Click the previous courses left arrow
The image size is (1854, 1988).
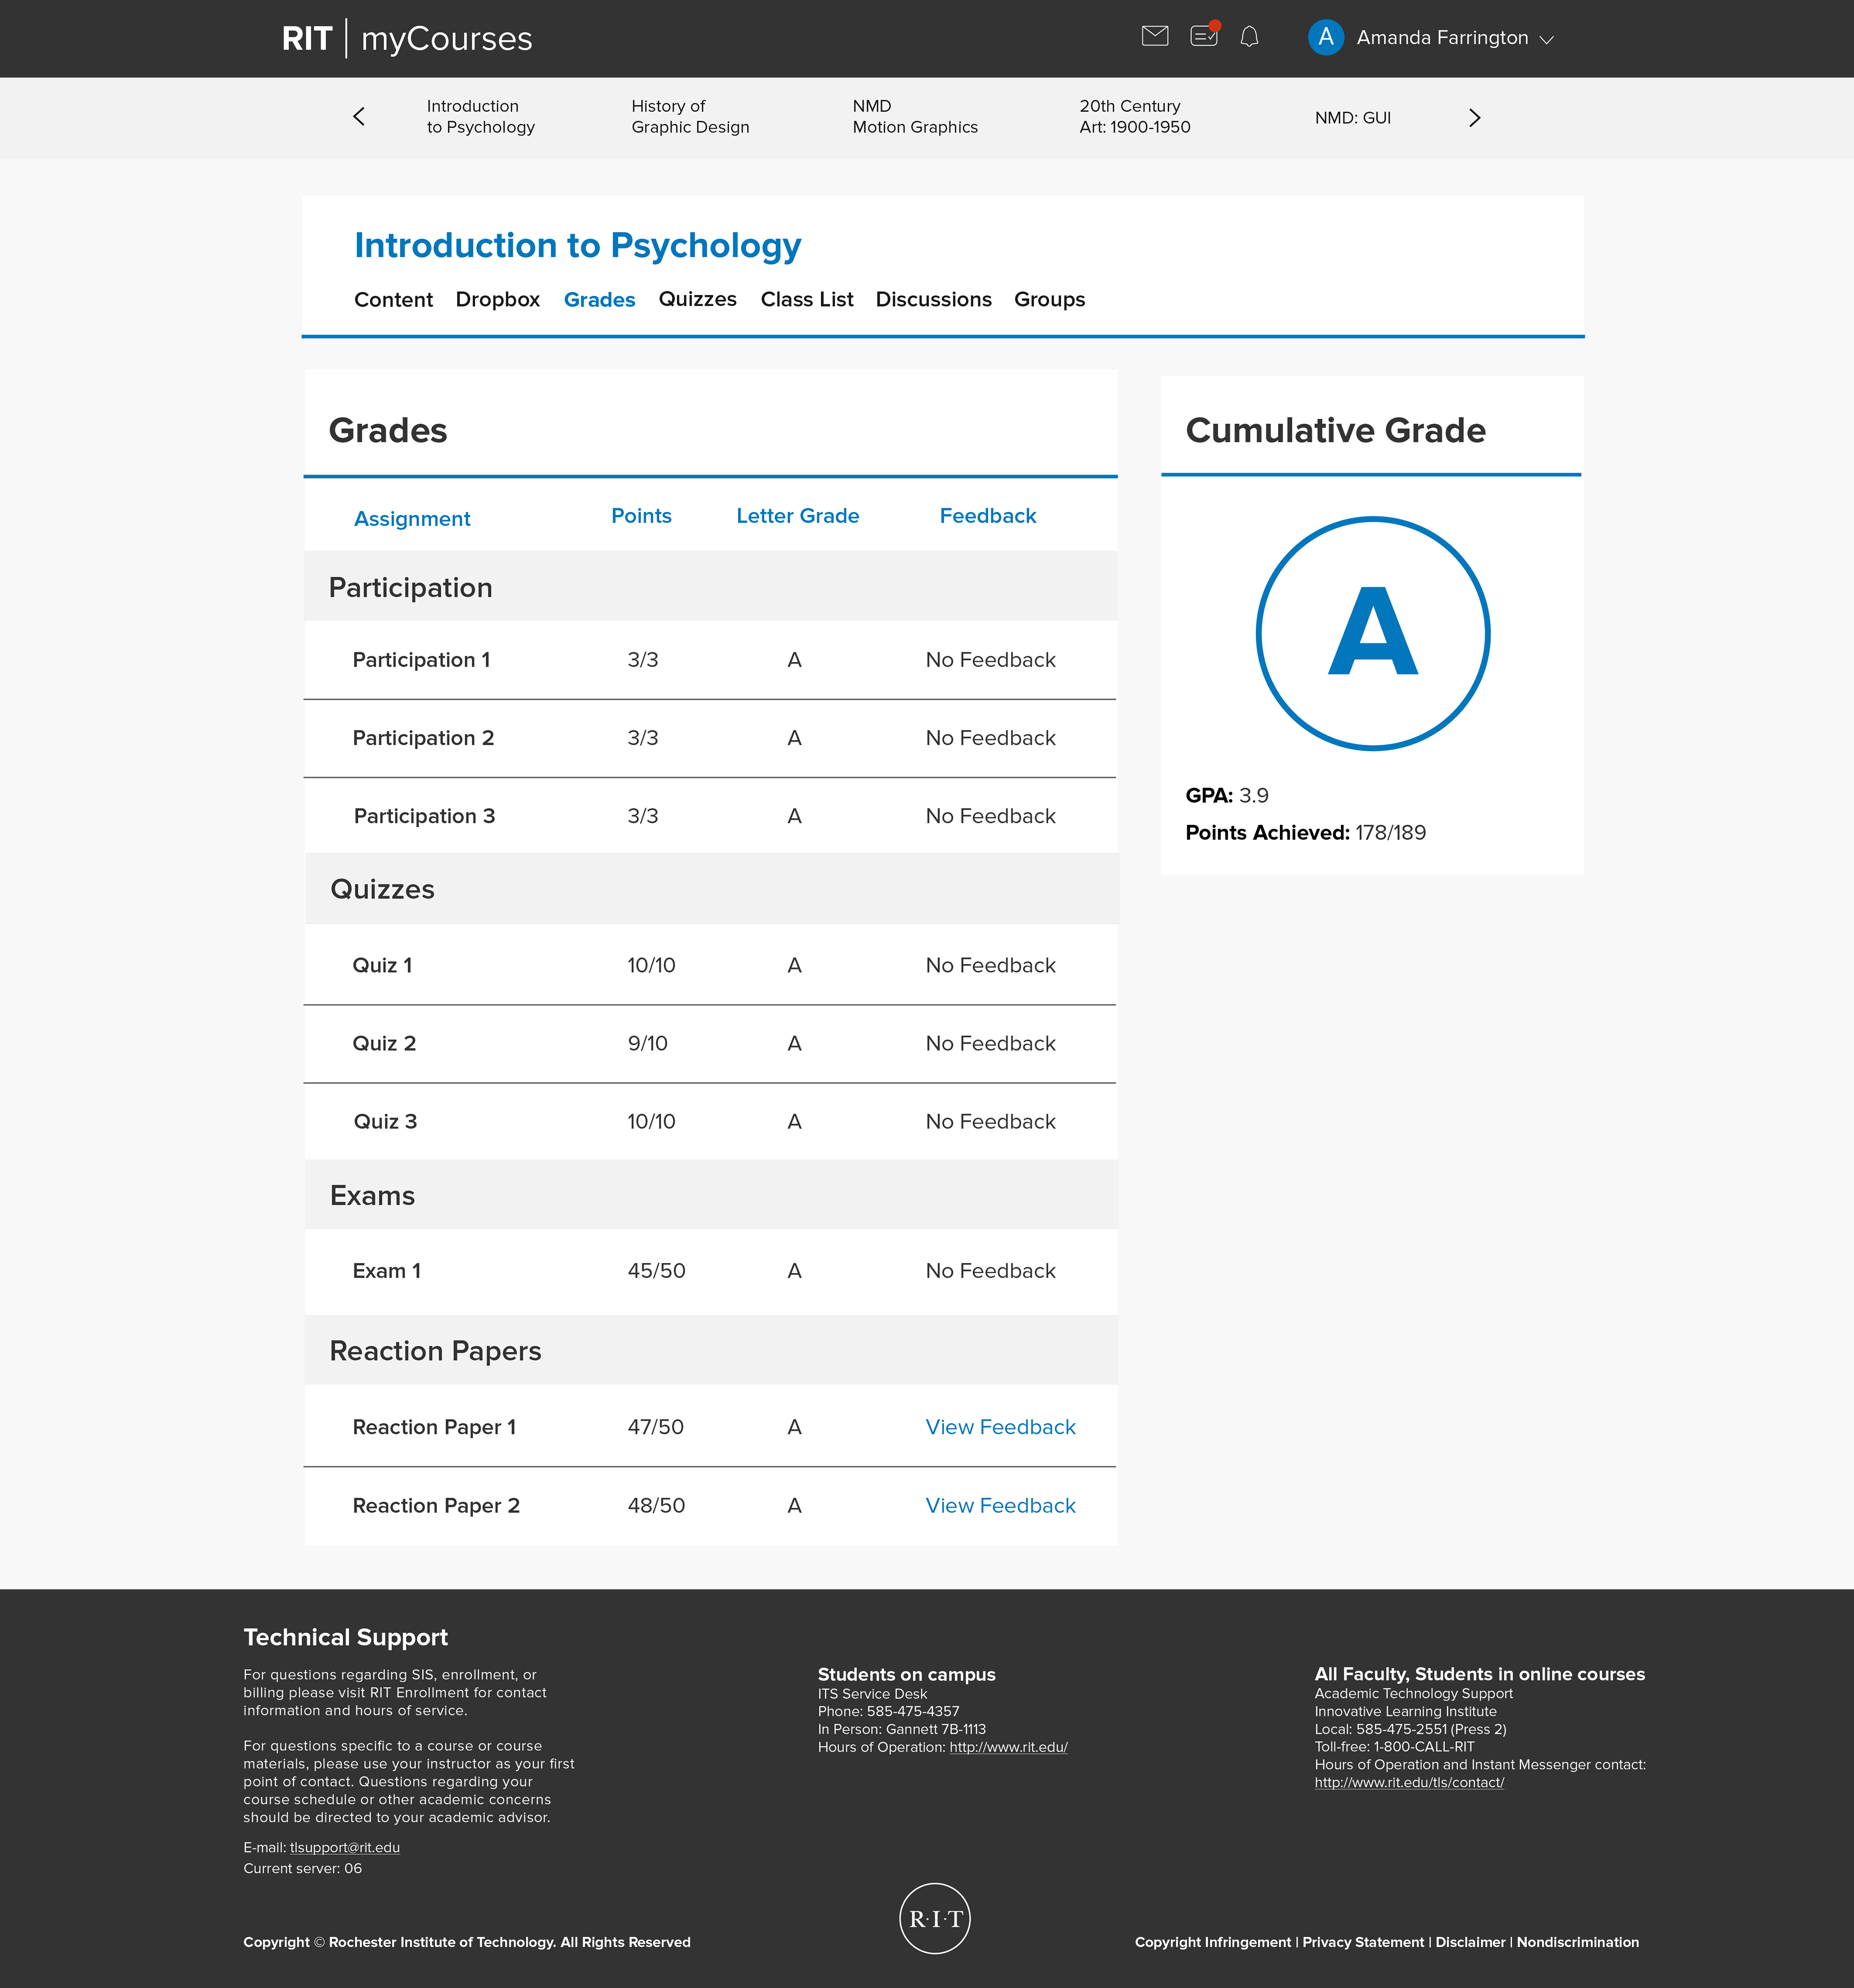pyautogui.click(x=359, y=117)
